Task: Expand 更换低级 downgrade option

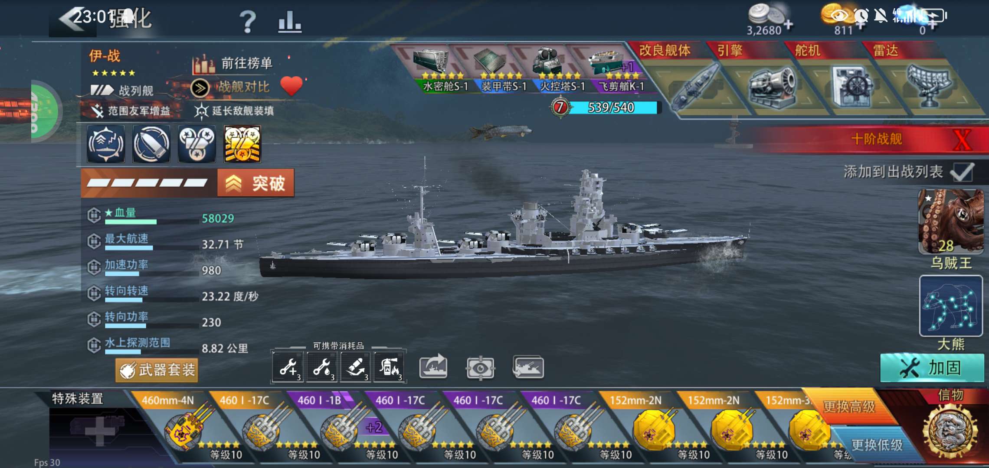Action: coord(876,444)
